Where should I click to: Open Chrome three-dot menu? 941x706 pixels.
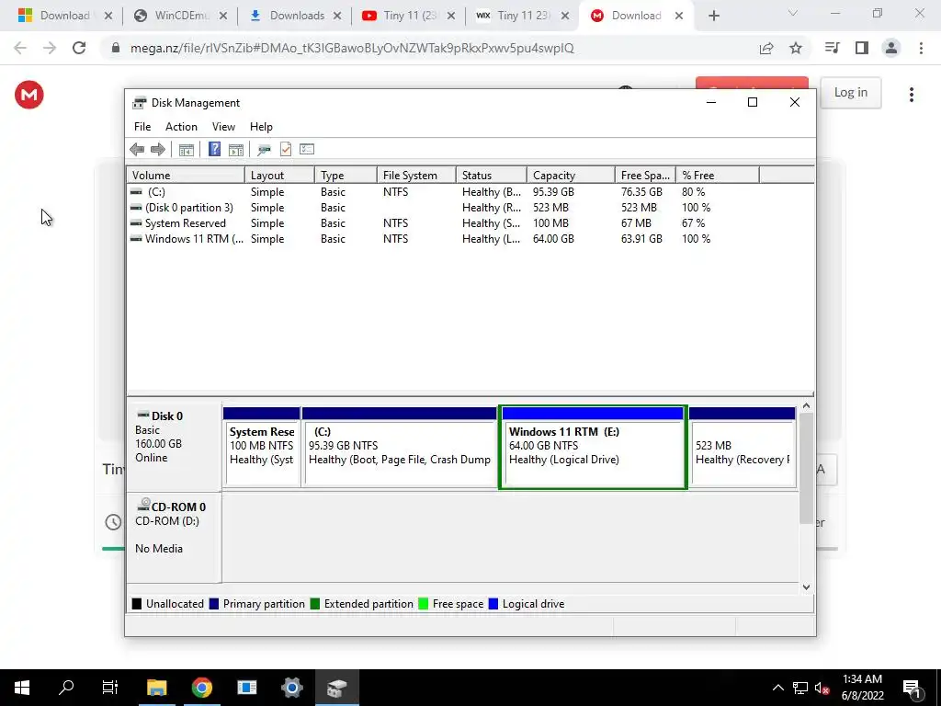tap(921, 48)
